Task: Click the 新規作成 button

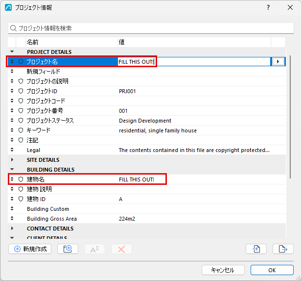Action: [30, 249]
